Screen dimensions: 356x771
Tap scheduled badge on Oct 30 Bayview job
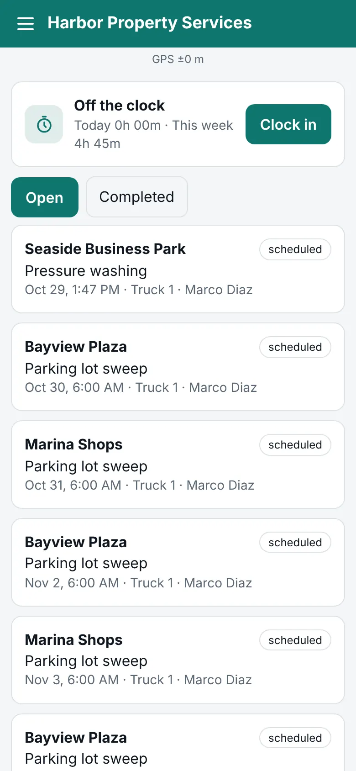click(x=295, y=347)
